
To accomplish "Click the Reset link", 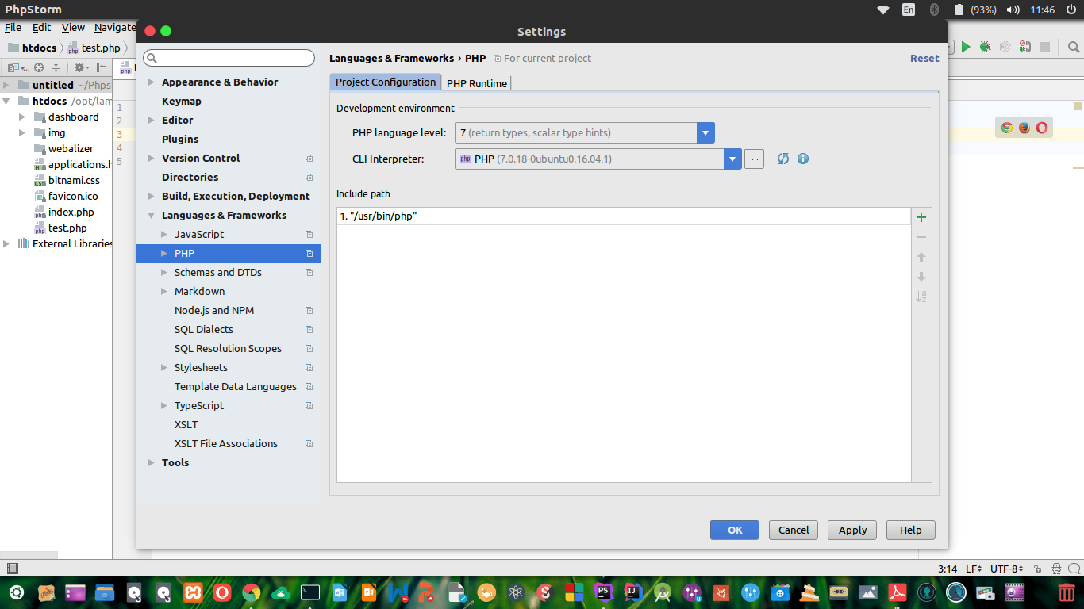I will pyautogui.click(x=924, y=58).
